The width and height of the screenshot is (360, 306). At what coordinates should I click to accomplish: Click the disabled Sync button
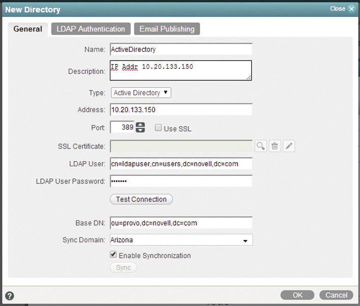click(x=123, y=267)
